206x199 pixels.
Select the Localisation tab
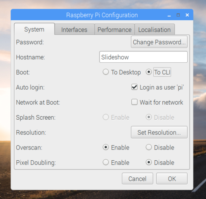(x=154, y=30)
